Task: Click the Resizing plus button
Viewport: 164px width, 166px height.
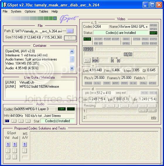Action: [x=104, y=106]
